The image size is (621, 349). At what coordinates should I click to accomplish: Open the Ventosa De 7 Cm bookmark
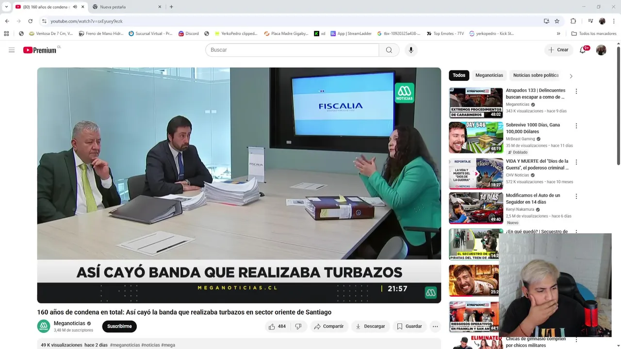point(51,33)
